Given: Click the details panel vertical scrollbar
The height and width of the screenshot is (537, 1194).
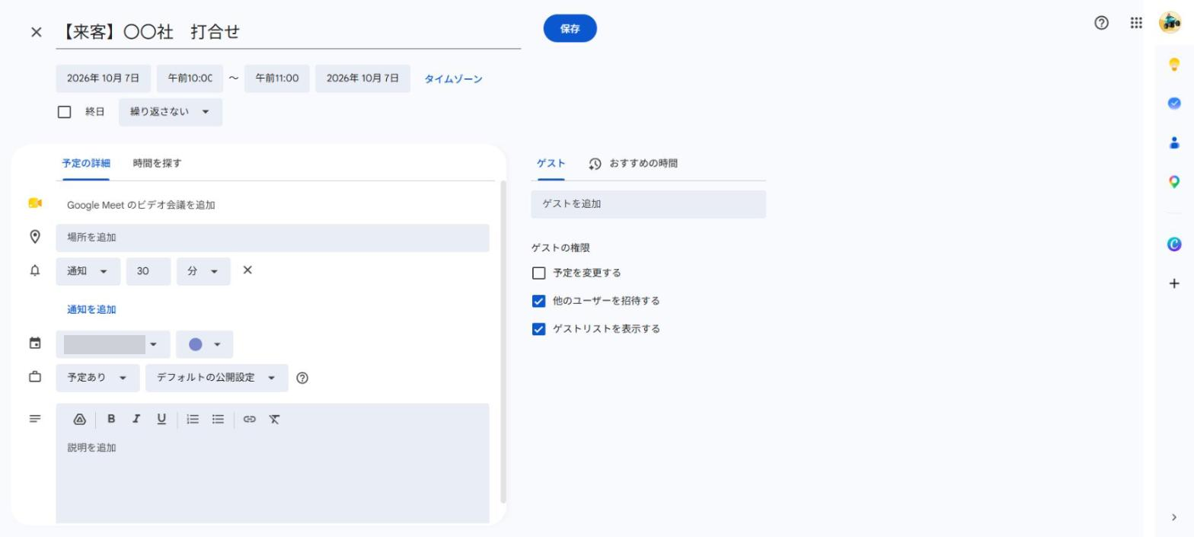Looking at the screenshot, I should coord(503,341).
